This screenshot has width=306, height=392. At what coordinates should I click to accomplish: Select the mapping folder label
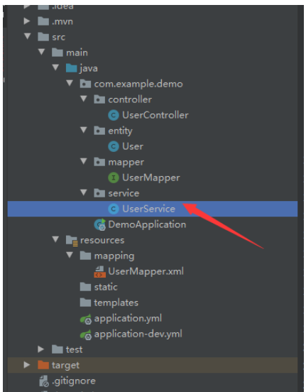[114, 256]
